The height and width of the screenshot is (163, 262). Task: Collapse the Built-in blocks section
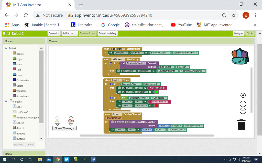click(6, 48)
